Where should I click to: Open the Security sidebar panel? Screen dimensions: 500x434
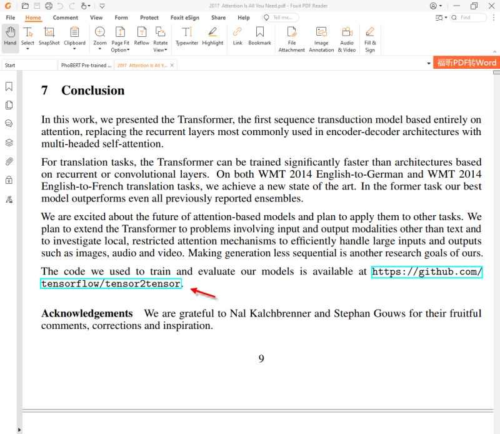click(9, 180)
